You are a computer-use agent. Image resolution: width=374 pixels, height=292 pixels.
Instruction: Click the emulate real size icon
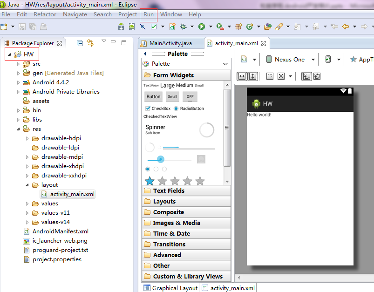point(270,76)
